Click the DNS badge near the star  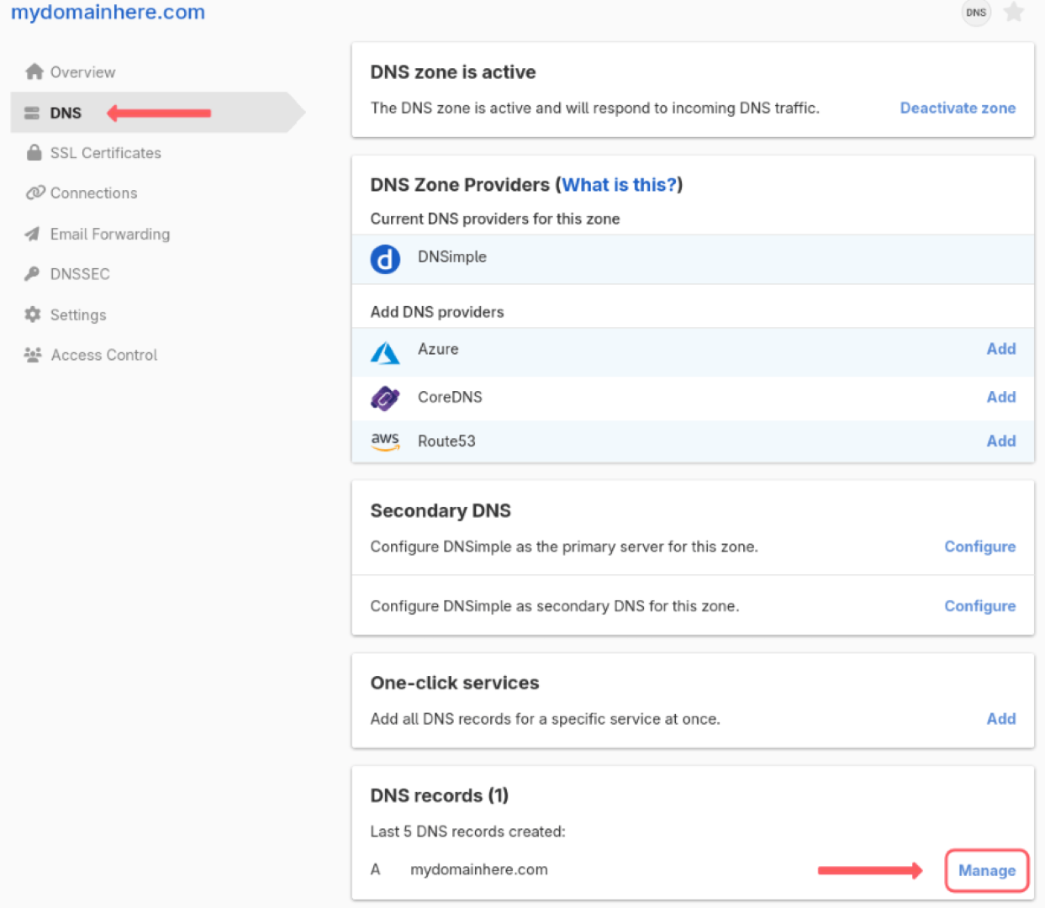point(975,13)
